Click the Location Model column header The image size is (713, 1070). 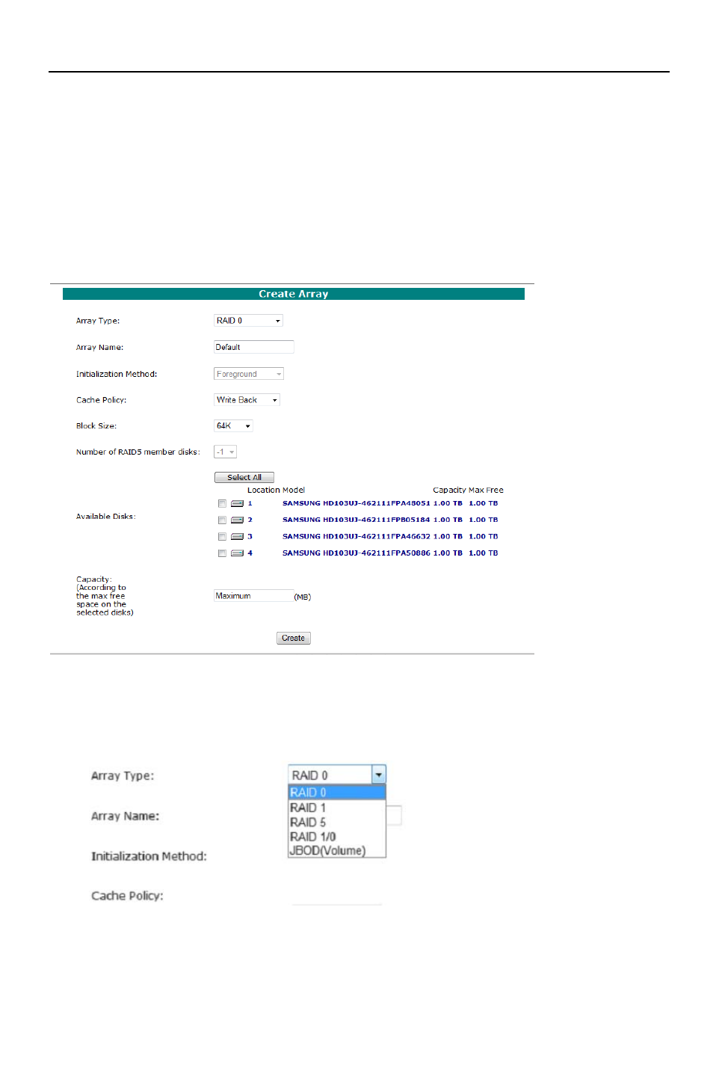[x=276, y=491]
